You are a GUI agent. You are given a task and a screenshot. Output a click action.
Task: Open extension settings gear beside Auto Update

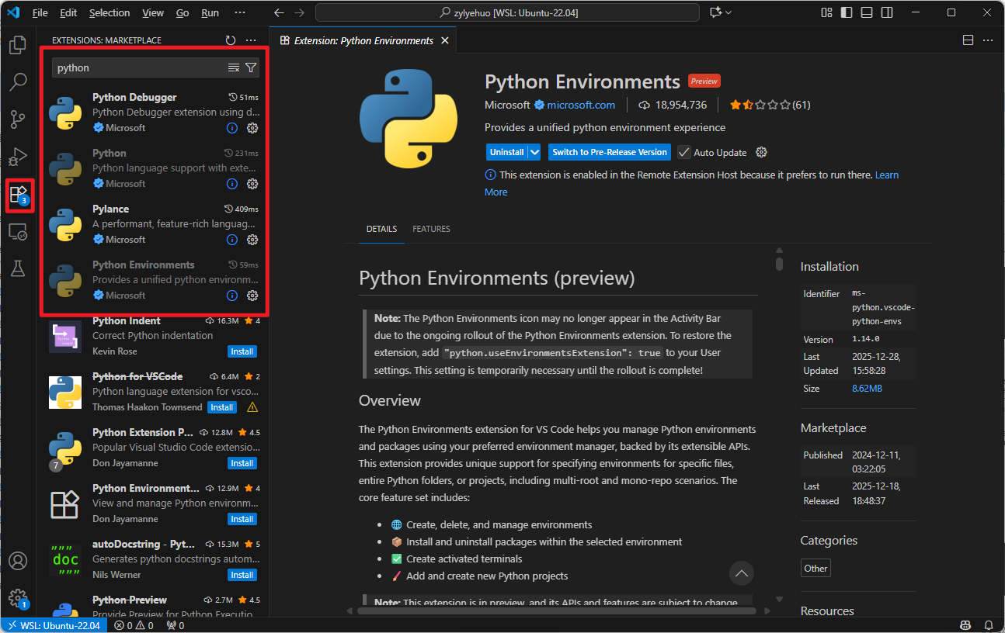[762, 152]
